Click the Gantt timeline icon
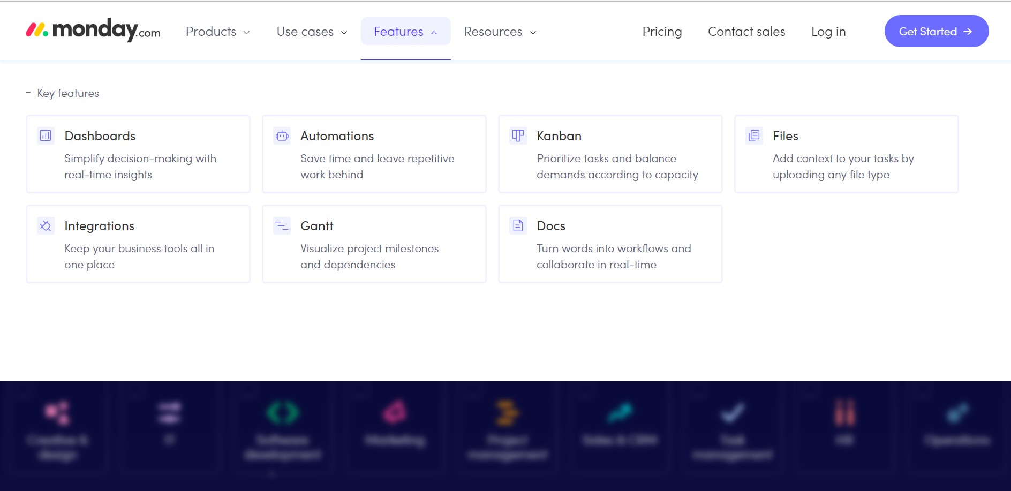The height and width of the screenshot is (491, 1011). (282, 225)
